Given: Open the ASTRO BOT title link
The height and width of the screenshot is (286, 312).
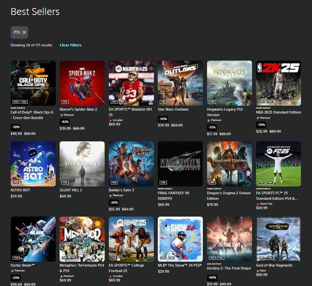Looking at the screenshot, I should coord(20,190).
